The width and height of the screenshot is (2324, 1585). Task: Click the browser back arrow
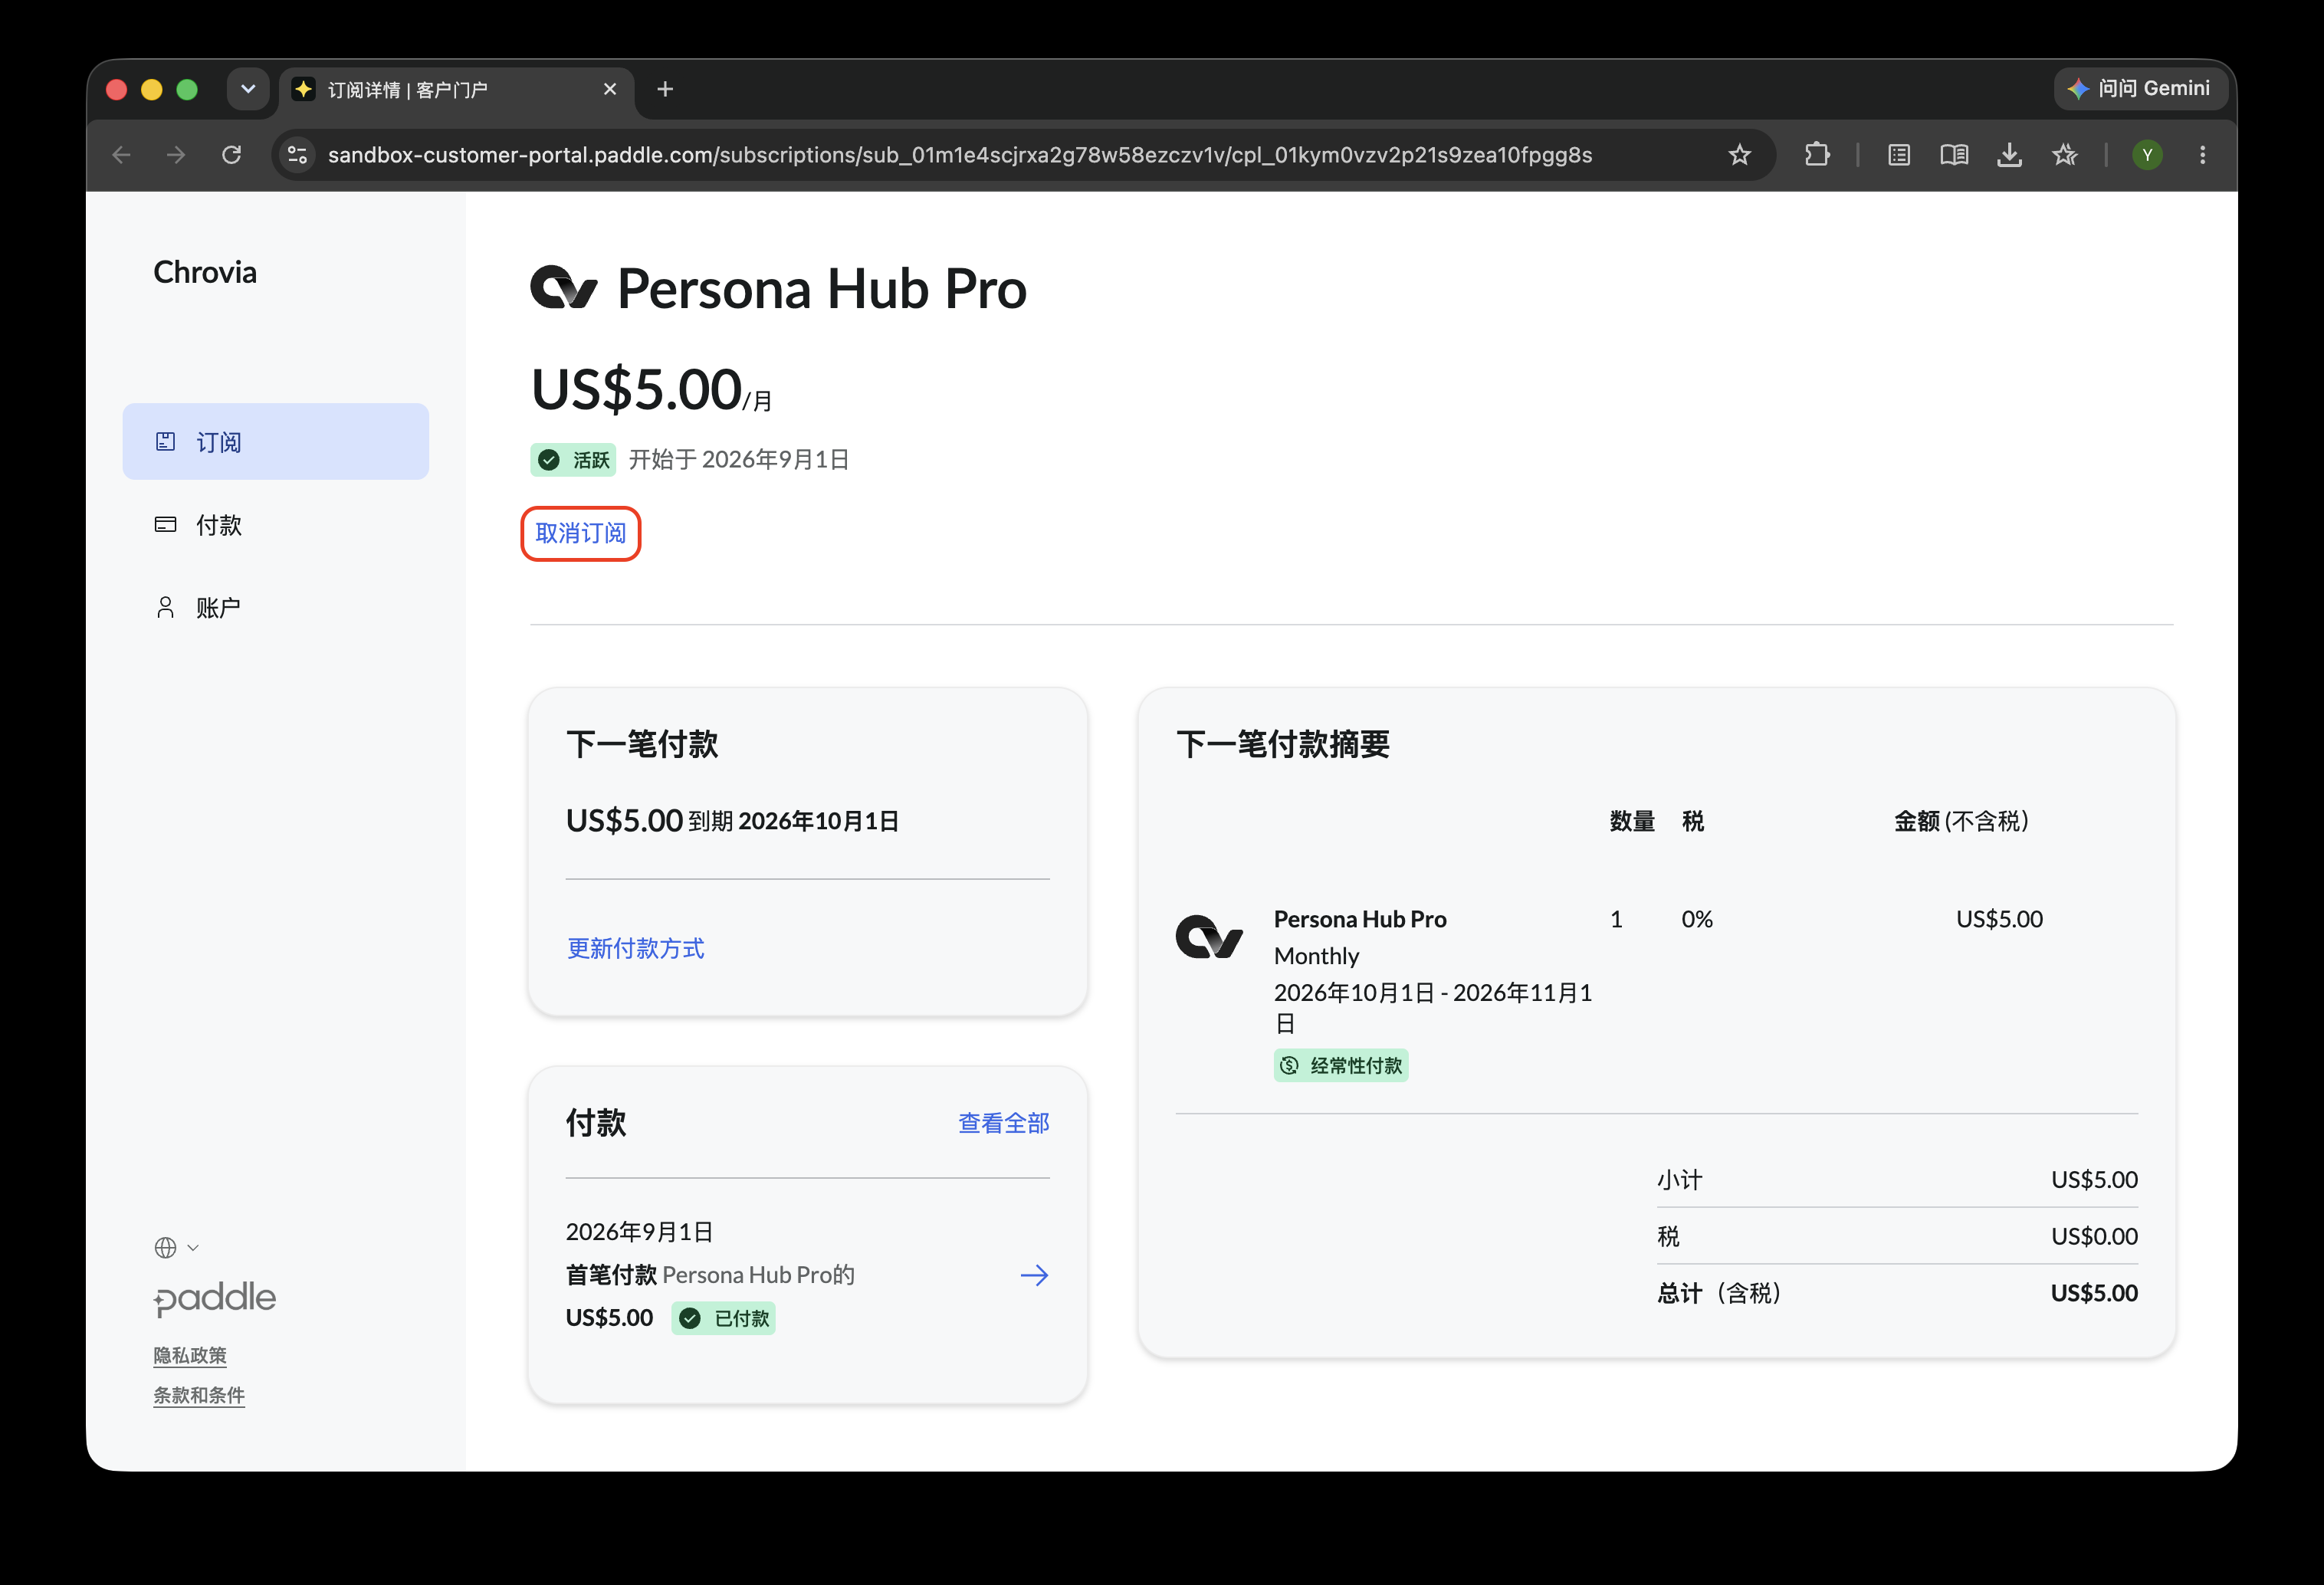121,155
